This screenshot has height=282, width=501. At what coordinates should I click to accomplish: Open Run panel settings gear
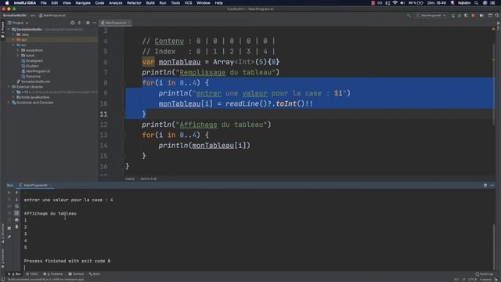tap(485, 185)
